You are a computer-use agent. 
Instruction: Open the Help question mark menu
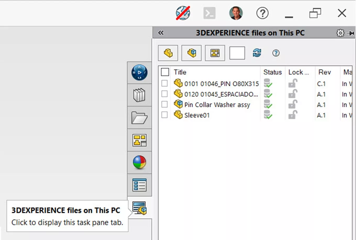tap(262, 13)
